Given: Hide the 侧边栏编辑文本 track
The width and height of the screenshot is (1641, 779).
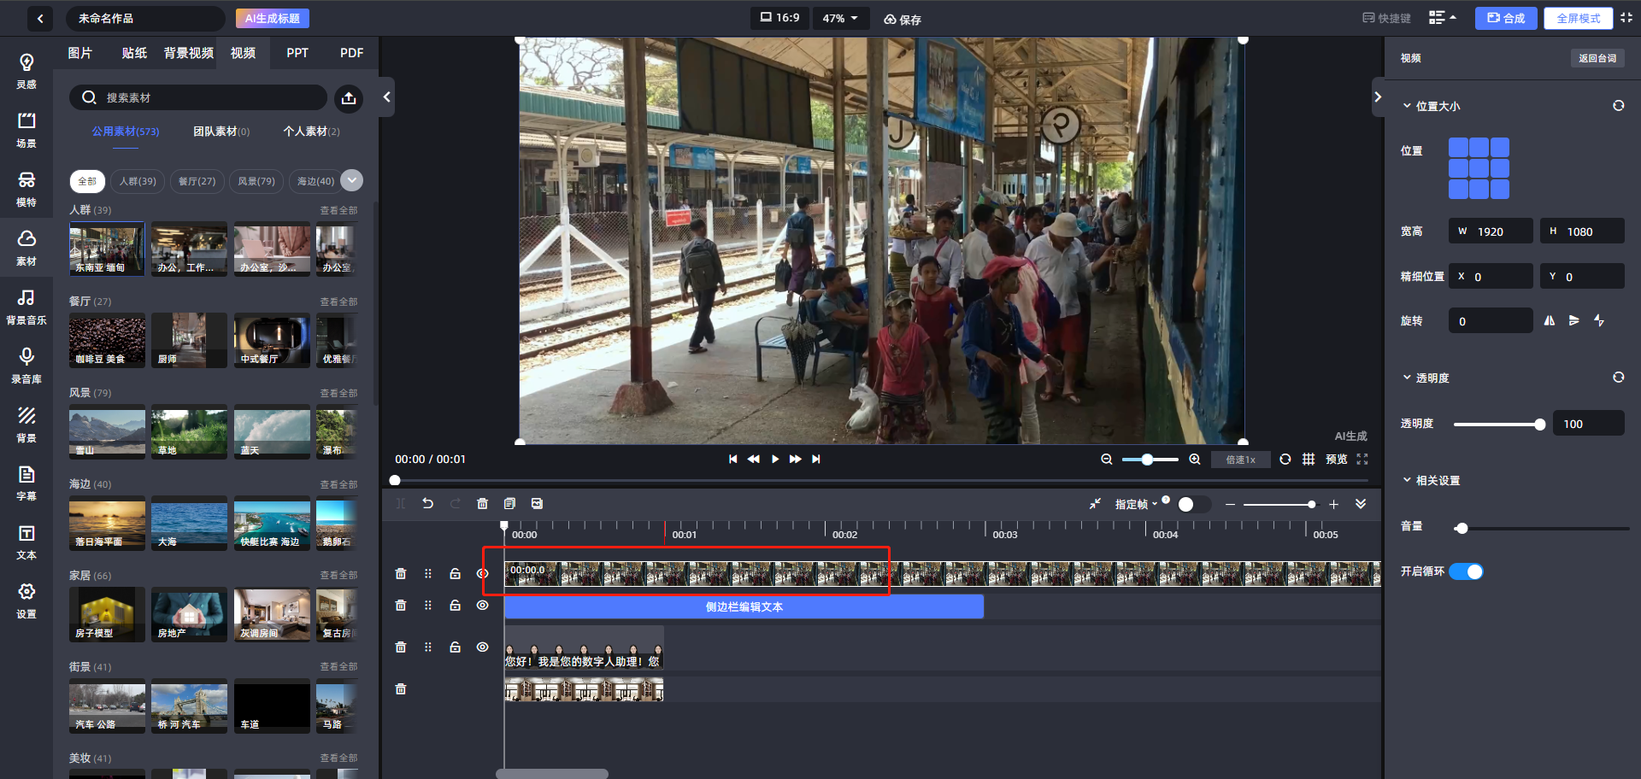Looking at the screenshot, I should (x=483, y=606).
